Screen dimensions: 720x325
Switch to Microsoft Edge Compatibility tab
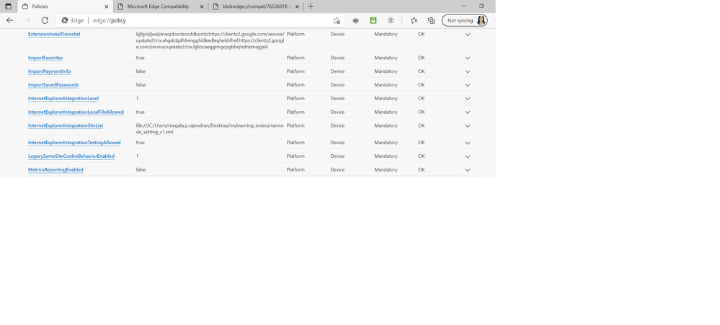[x=160, y=6]
